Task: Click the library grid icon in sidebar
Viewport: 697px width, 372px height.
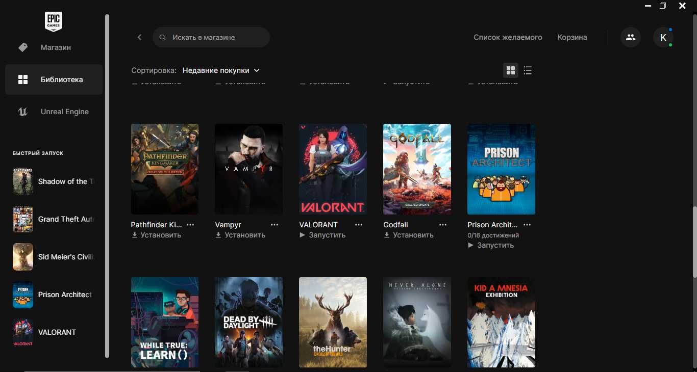Action: (23, 79)
